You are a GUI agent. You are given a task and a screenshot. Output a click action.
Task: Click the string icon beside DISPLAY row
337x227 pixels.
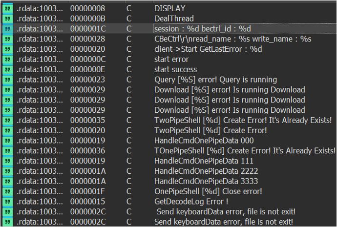click(8, 8)
